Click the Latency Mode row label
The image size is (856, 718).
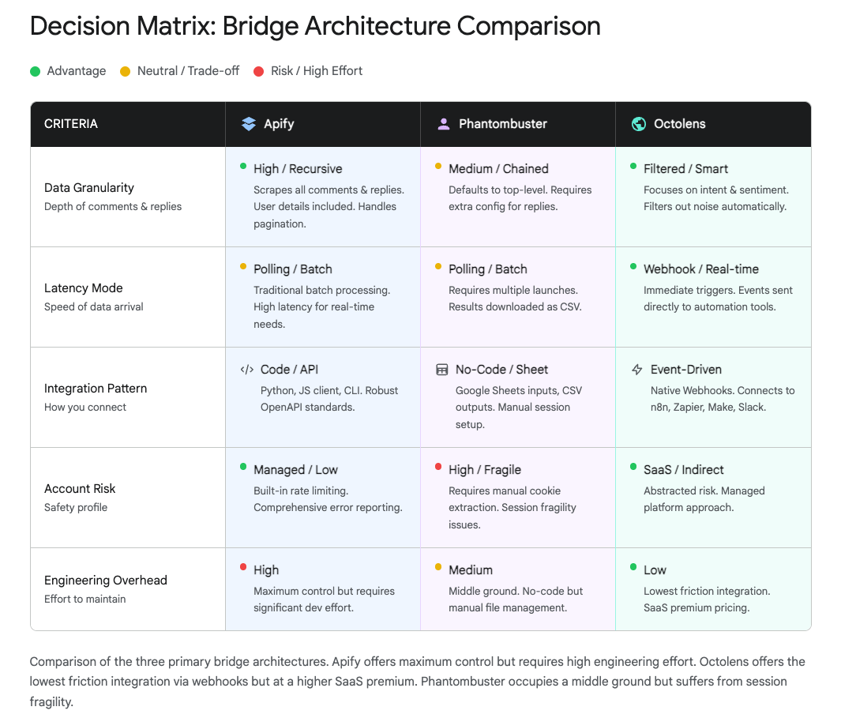(84, 288)
